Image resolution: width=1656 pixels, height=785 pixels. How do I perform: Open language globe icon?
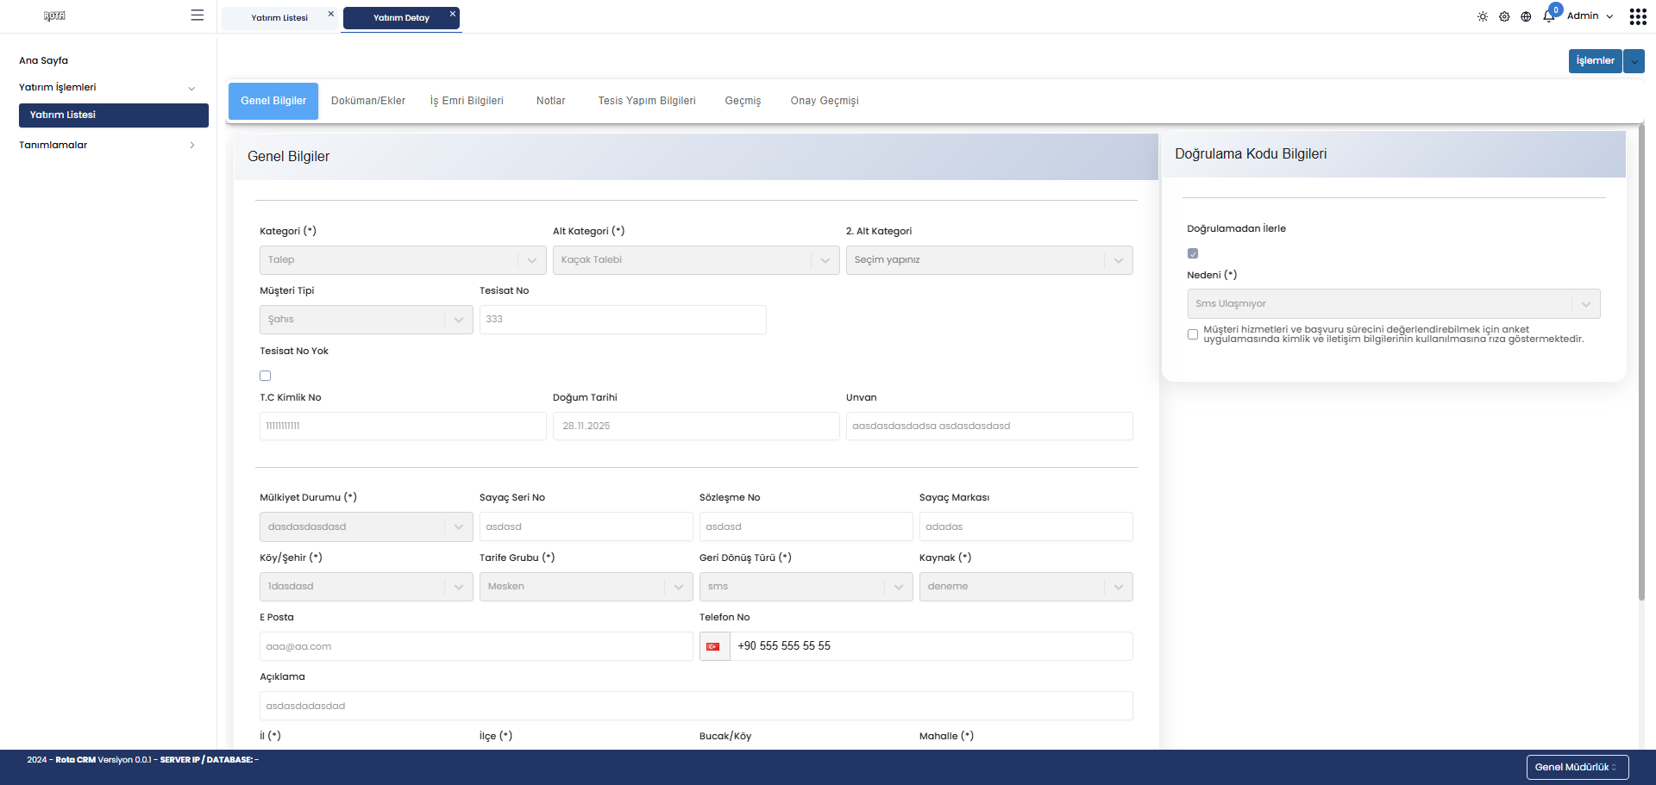1526,16
